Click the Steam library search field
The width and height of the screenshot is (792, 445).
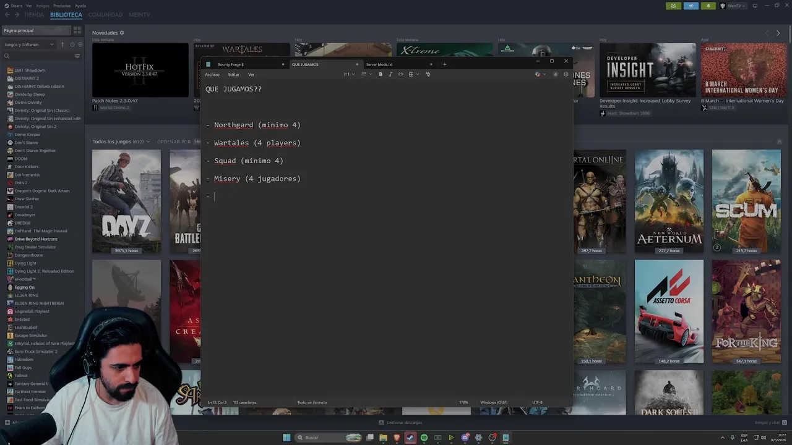click(x=38, y=56)
